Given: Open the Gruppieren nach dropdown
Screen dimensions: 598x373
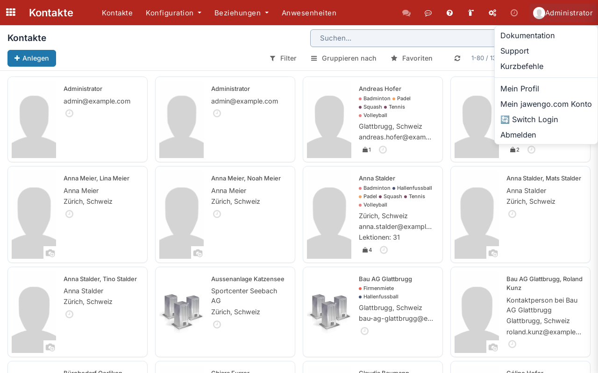Looking at the screenshot, I should tap(344, 58).
